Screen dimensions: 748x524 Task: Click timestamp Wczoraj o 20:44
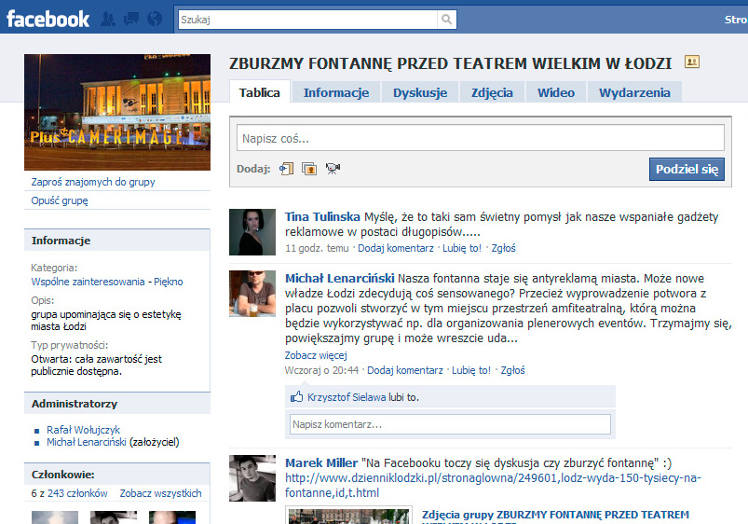pyautogui.click(x=321, y=370)
